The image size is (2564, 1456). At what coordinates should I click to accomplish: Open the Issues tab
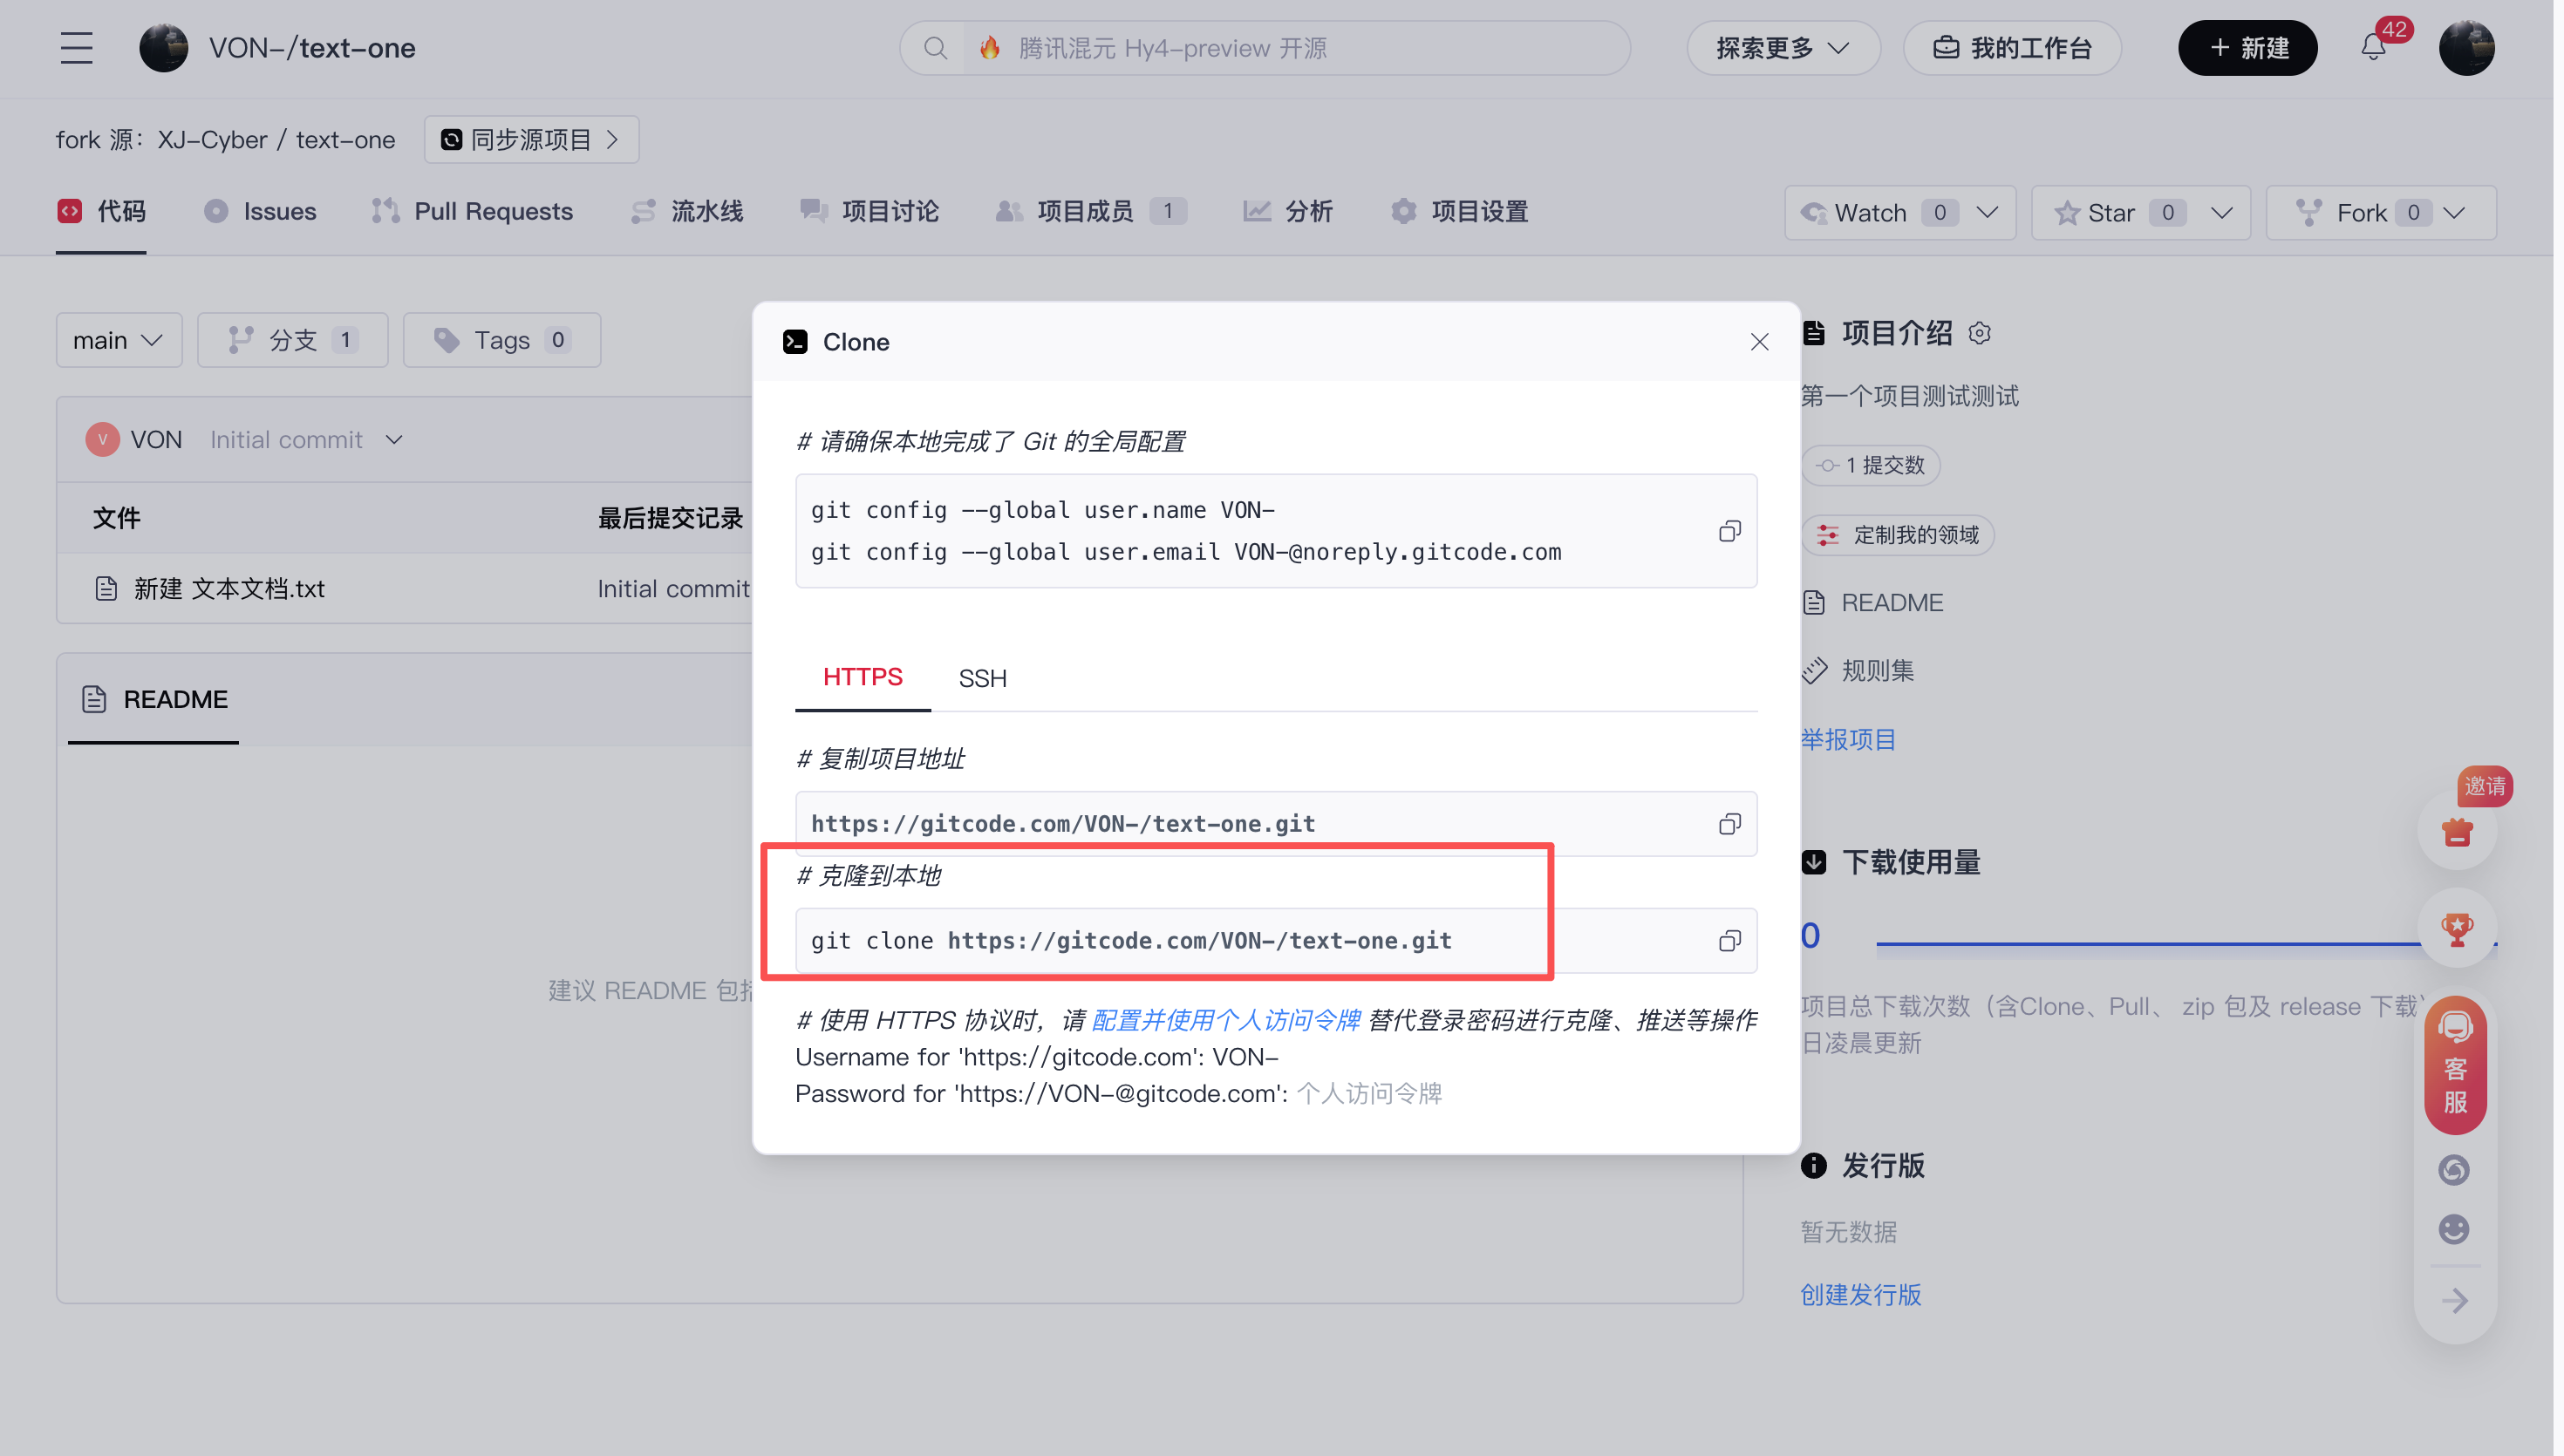[x=260, y=212]
